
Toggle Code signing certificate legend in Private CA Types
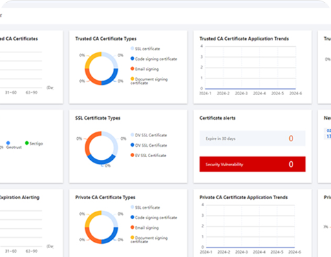tap(153, 218)
